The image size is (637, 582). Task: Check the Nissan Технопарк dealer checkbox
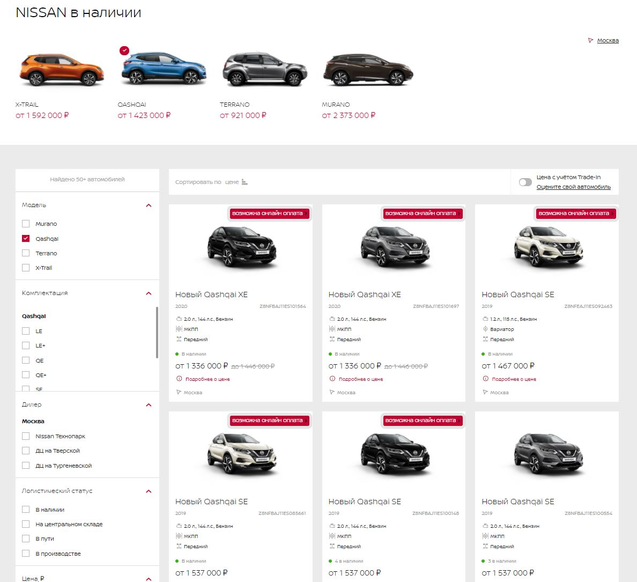(x=26, y=436)
